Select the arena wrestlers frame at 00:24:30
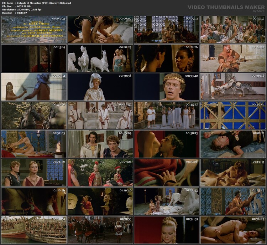This screenshot has width=267, height=245. [233, 58]
